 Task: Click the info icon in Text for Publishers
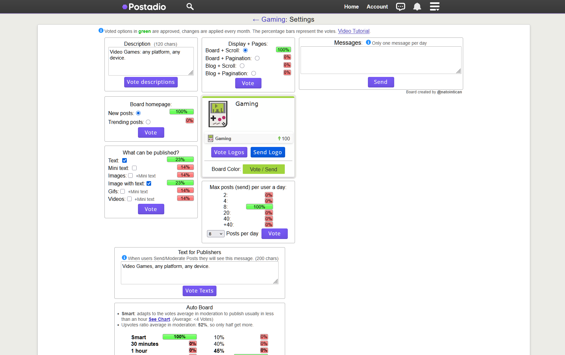(124, 258)
